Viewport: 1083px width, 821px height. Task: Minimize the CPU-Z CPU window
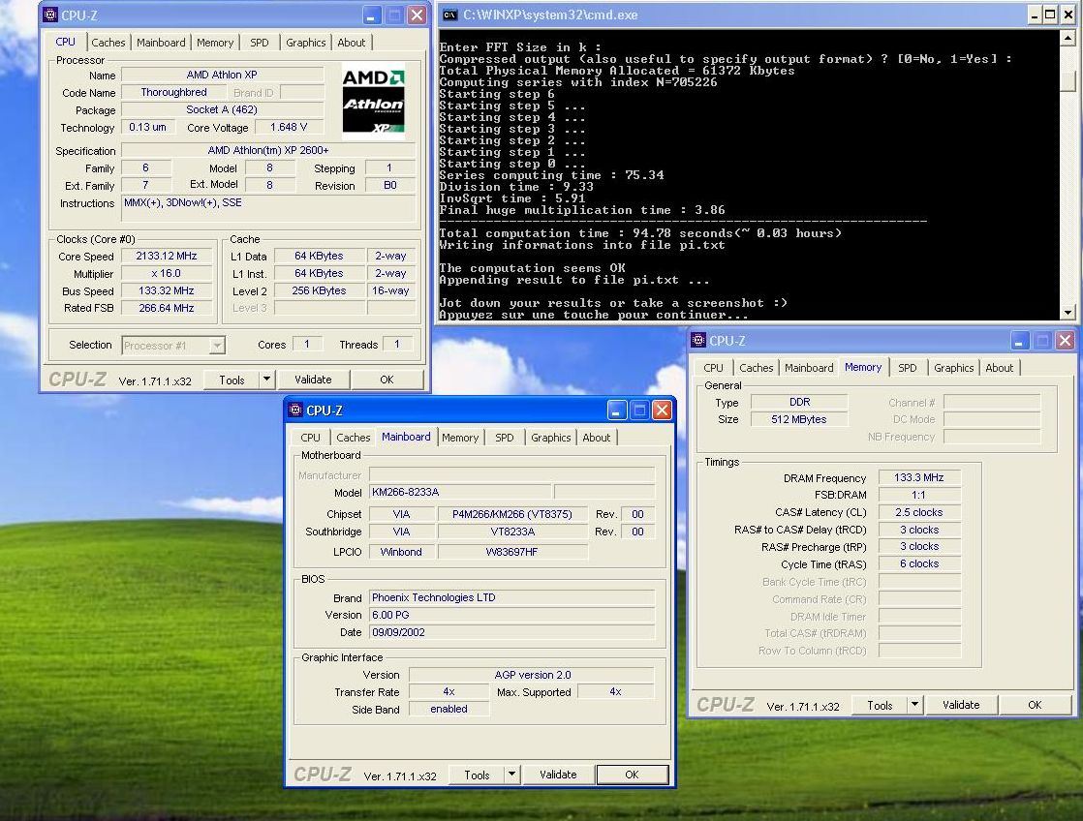pos(372,15)
